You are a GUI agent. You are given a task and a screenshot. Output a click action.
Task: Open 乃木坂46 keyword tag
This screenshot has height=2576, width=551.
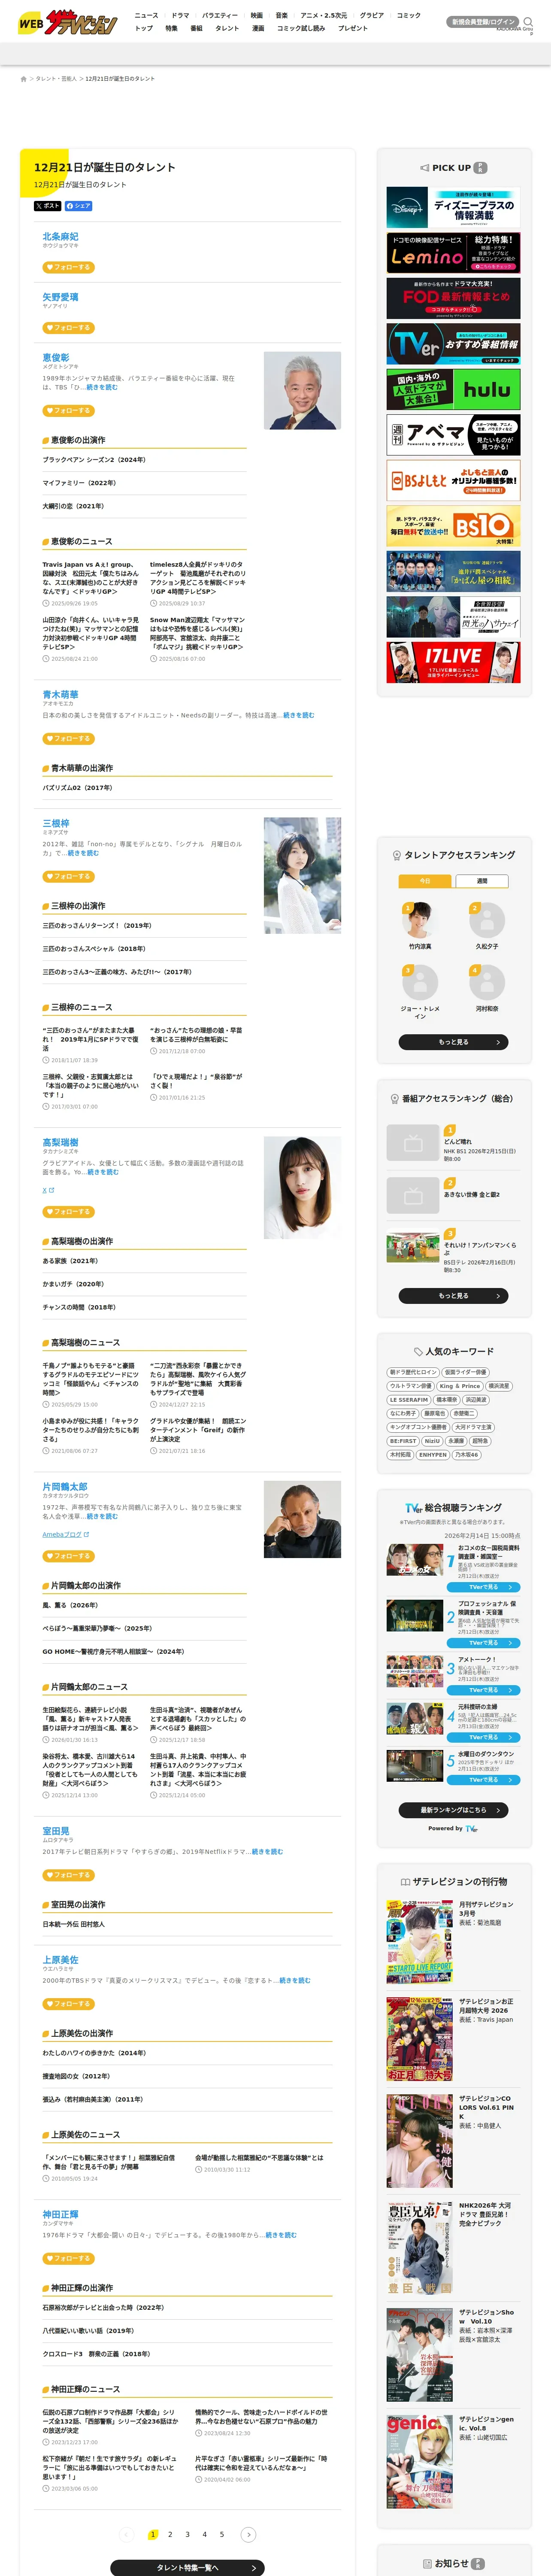tap(467, 1455)
